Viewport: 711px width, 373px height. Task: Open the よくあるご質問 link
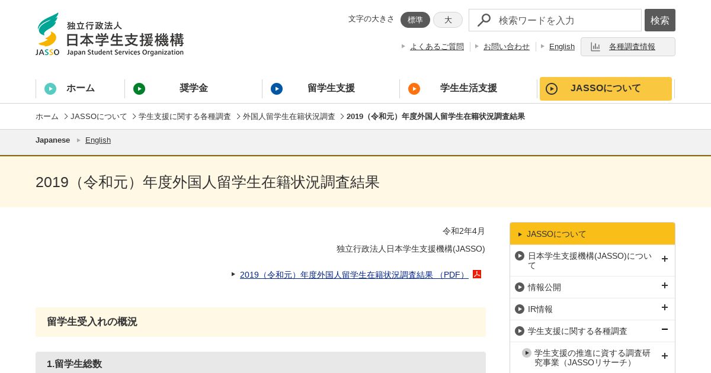pyautogui.click(x=437, y=47)
